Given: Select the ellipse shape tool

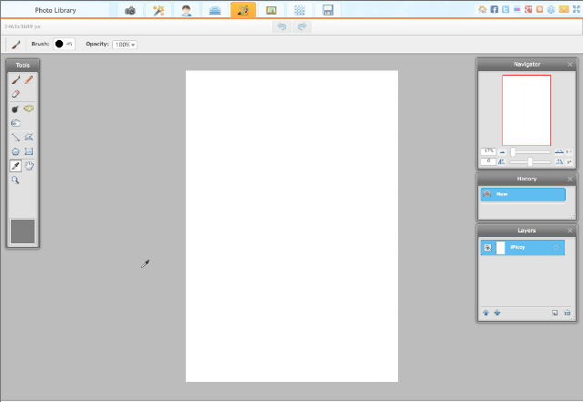Looking at the screenshot, I should 15,151.
